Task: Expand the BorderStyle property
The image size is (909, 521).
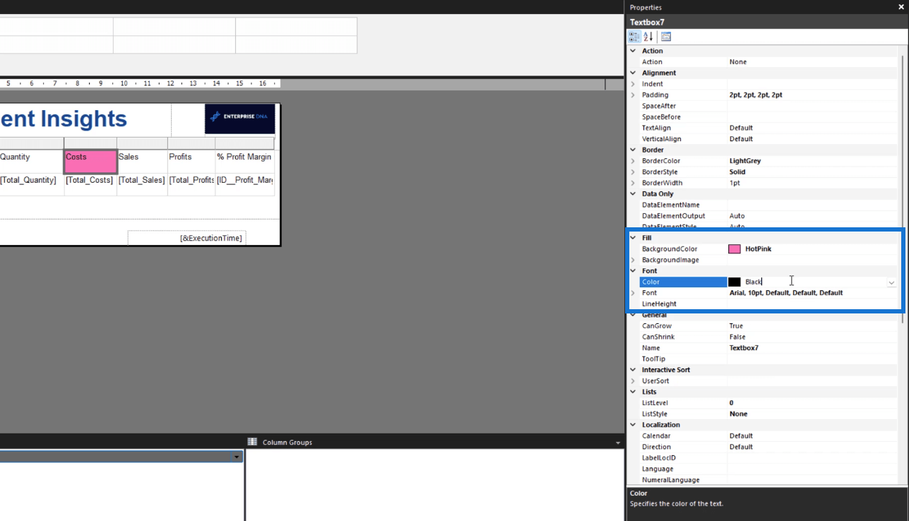Action: point(633,172)
